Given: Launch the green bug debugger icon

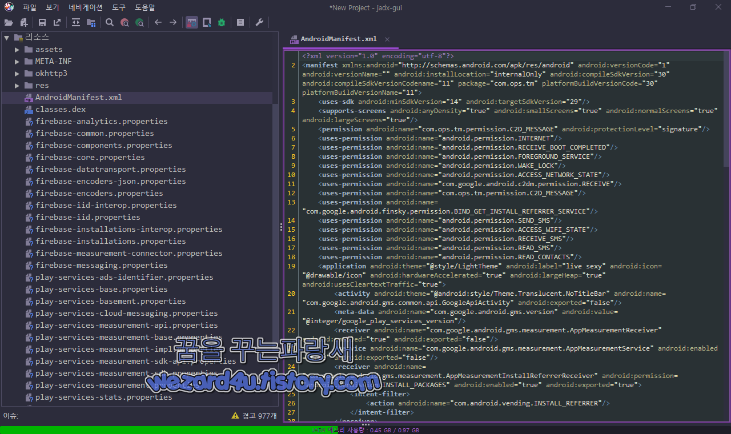Looking at the screenshot, I should click(x=222, y=22).
